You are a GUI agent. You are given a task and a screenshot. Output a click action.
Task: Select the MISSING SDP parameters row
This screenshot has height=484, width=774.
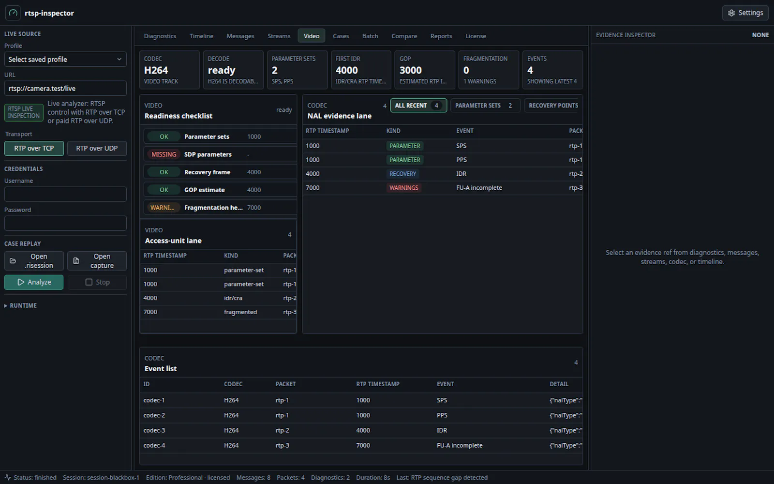click(220, 154)
